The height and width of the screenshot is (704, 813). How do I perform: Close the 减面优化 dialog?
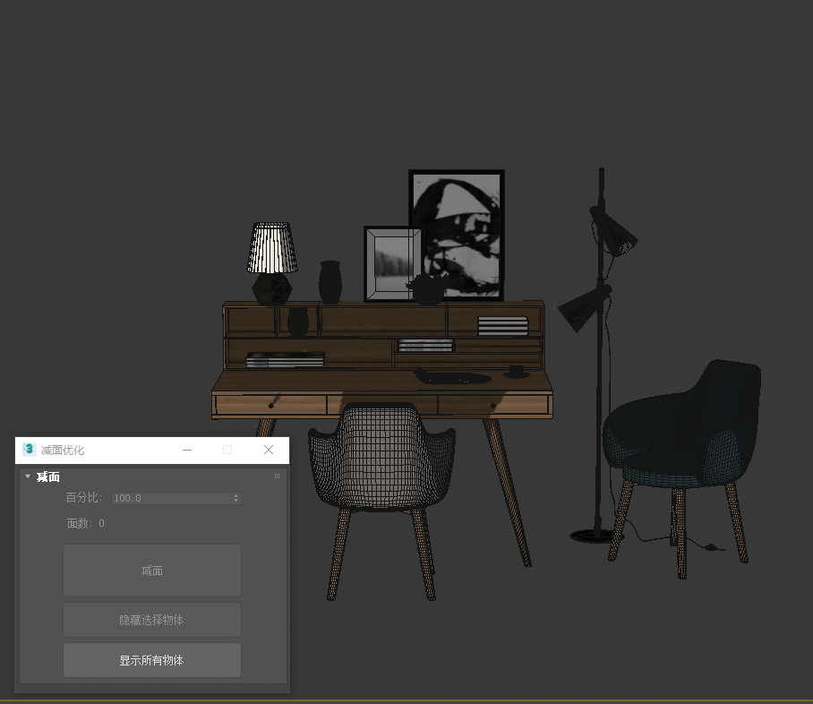pyautogui.click(x=269, y=450)
